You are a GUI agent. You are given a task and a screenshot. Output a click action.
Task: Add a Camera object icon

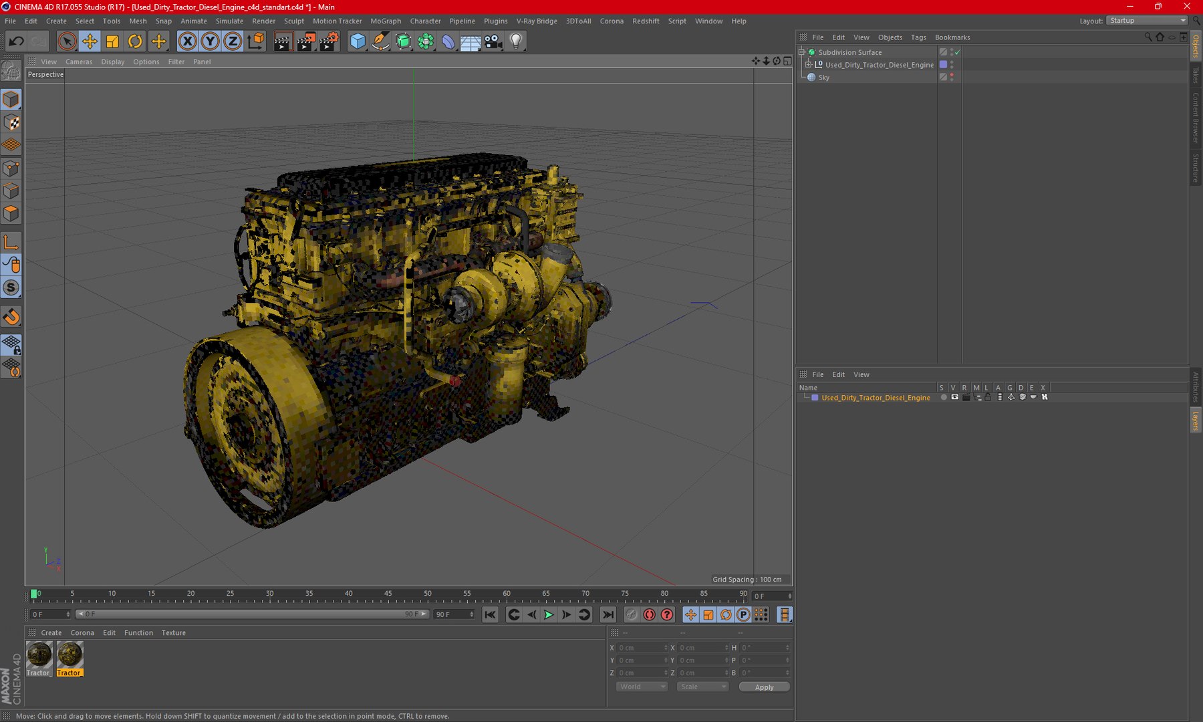coord(493,41)
